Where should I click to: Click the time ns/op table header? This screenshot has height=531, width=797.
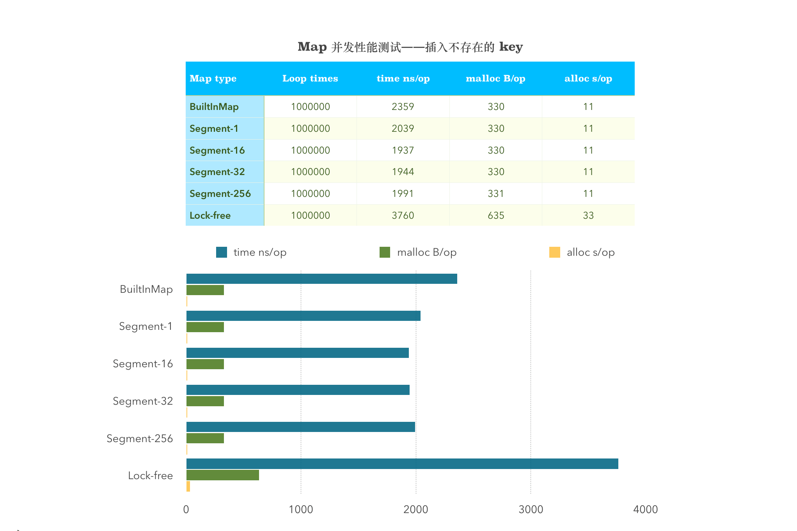[x=403, y=78]
